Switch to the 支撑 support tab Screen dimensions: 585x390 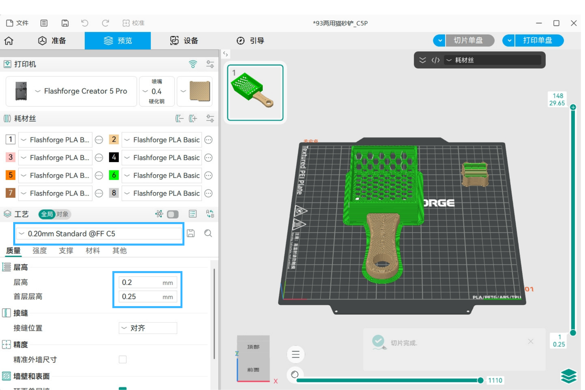coord(66,251)
